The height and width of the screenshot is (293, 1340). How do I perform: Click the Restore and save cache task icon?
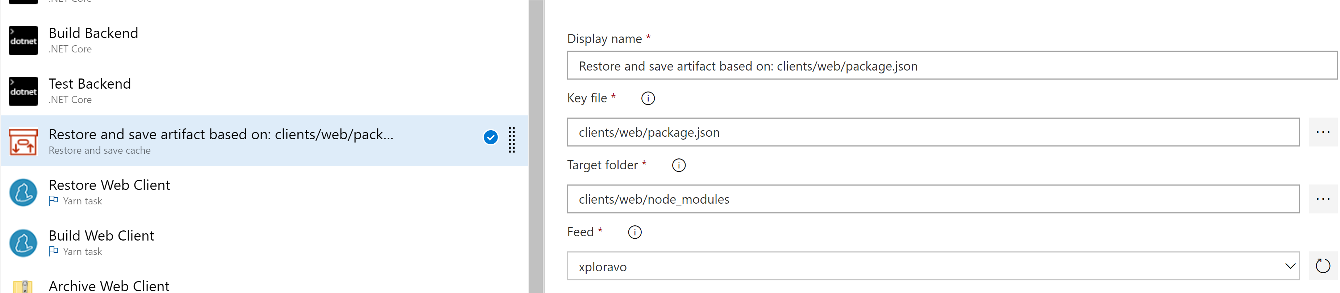pyautogui.click(x=24, y=142)
